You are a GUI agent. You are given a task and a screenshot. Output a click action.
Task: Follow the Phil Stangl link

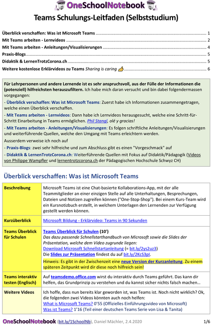pyautogui.click(x=97, y=121)
